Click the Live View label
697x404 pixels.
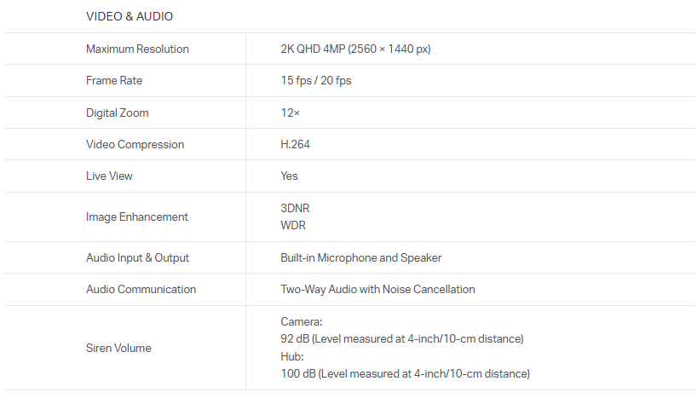(x=109, y=176)
